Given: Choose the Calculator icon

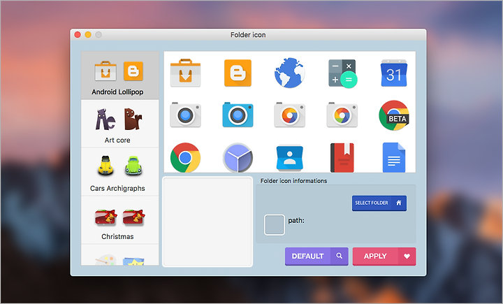Looking at the screenshot, I should pyautogui.click(x=342, y=73).
